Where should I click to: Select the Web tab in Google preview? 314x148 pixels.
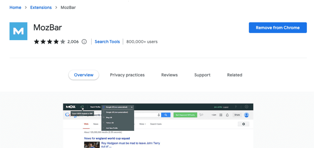[x=86, y=124]
